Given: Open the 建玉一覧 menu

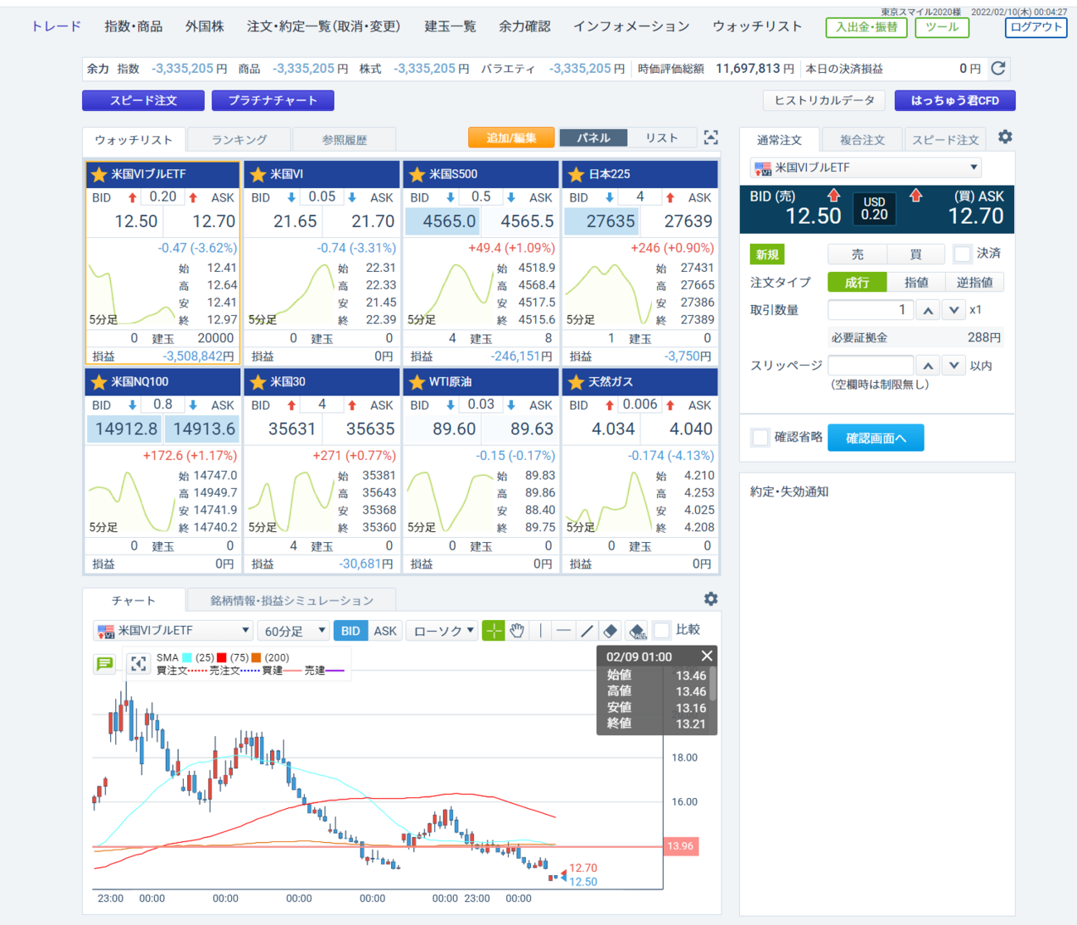Looking at the screenshot, I should pos(451,27).
